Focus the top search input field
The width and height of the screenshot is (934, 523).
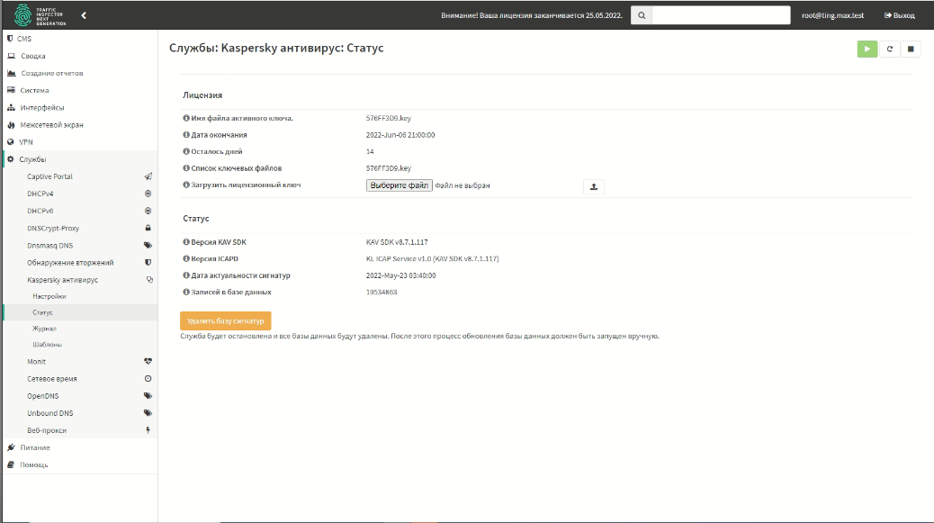(721, 15)
